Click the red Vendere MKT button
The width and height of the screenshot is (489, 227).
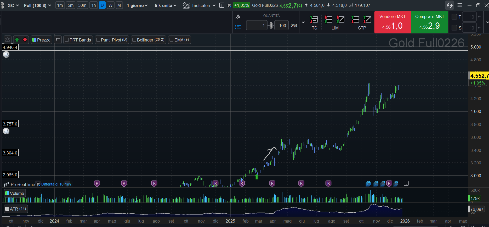pos(393,22)
